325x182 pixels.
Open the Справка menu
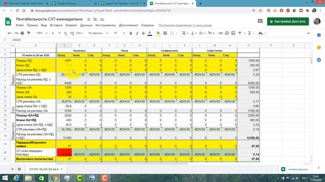(x=147, y=25)
